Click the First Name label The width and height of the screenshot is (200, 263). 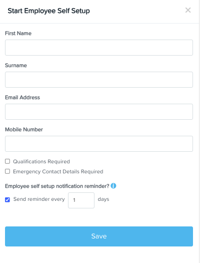tap(18, 33)
